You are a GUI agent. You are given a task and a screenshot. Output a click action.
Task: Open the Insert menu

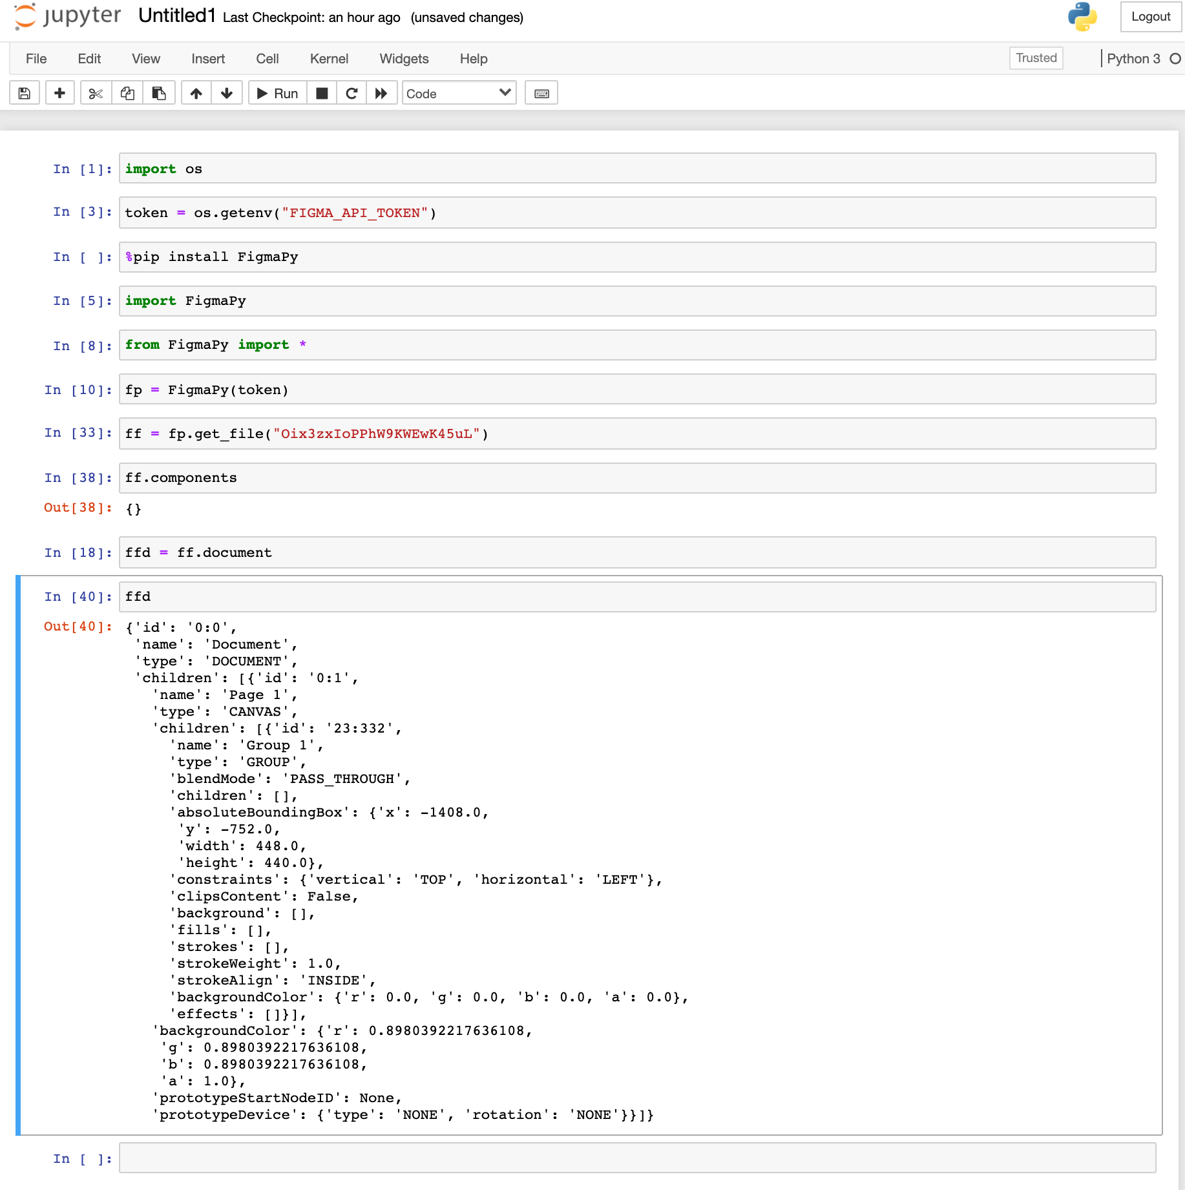point(208,59)
